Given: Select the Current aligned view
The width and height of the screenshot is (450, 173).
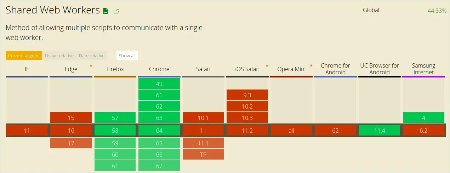Looking at the screenshot, I should [x=24, y=56].
